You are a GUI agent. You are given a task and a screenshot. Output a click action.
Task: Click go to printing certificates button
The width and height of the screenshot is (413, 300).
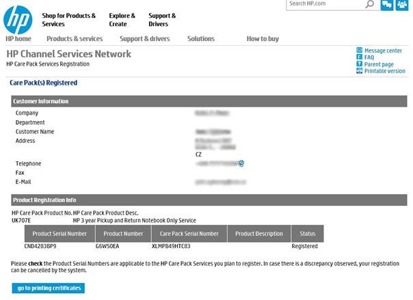coord(49,288)
